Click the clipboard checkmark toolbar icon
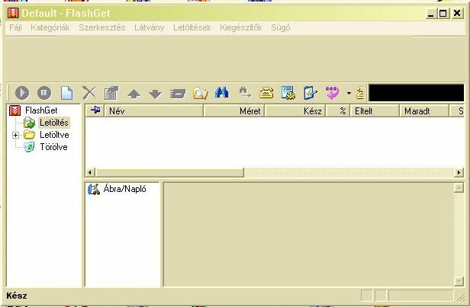Image resolution: width=470 pixels, height=307 pixels. (x=311, y=92)
